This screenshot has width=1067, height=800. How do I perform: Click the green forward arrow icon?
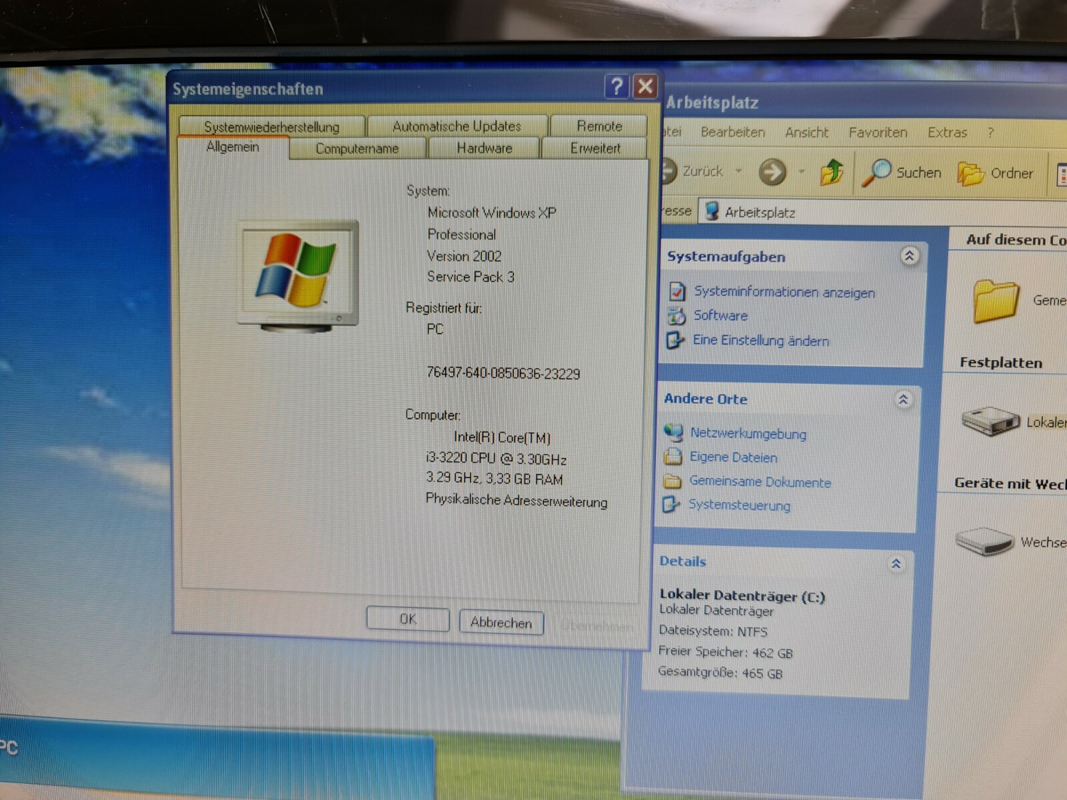coord(772,172)
